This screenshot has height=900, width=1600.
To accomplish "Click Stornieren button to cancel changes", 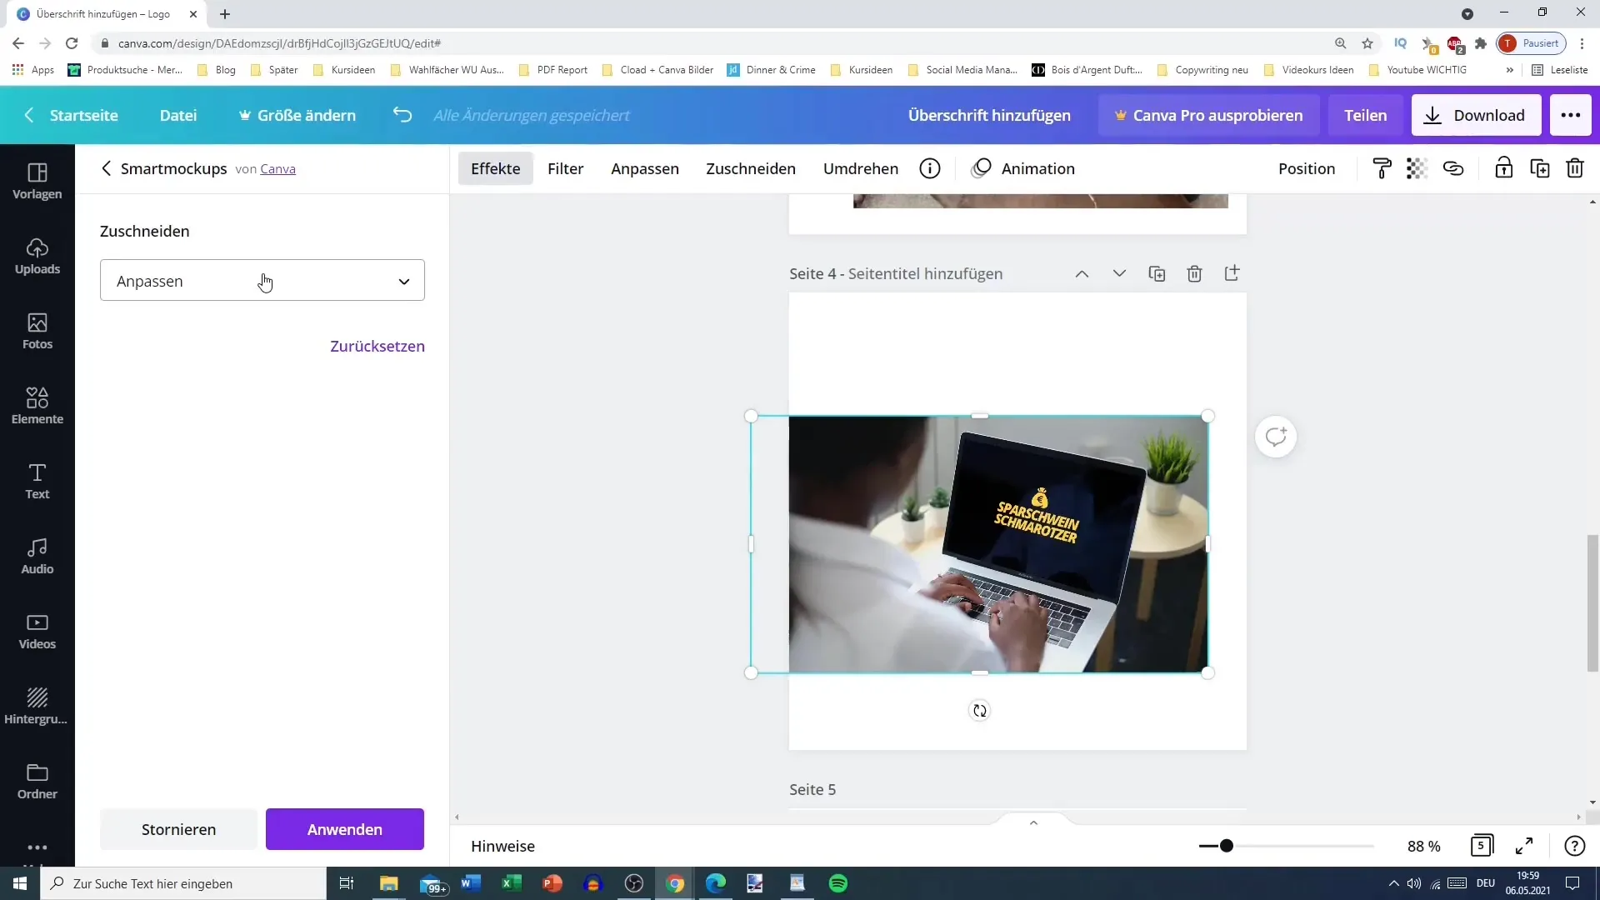I will (x=178, y=828).
